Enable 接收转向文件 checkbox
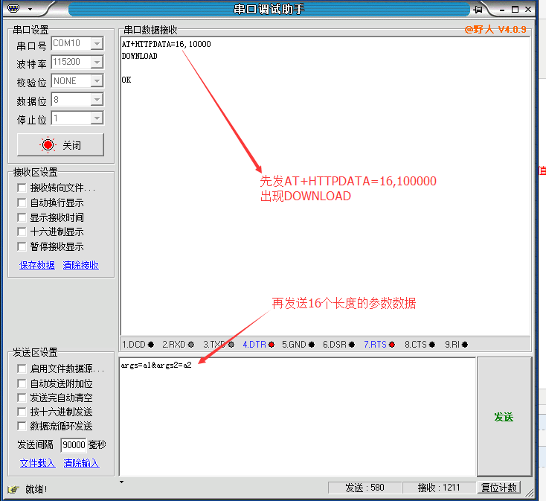Image resolution: width=546 pixels, height=501 pixels. click(x=22, y=188)
